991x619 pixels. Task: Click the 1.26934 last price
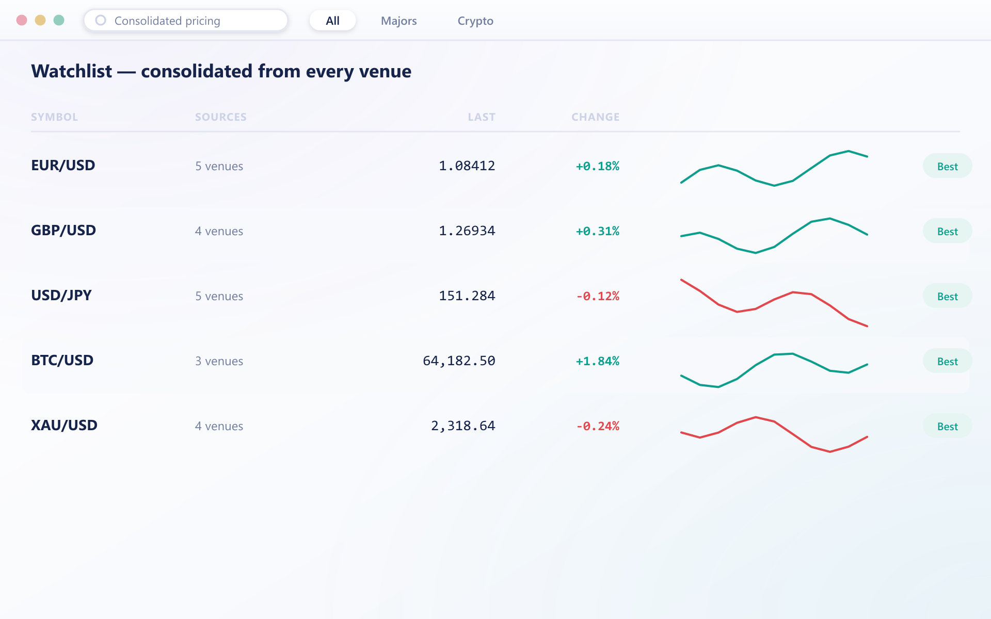tap(467, 231)
